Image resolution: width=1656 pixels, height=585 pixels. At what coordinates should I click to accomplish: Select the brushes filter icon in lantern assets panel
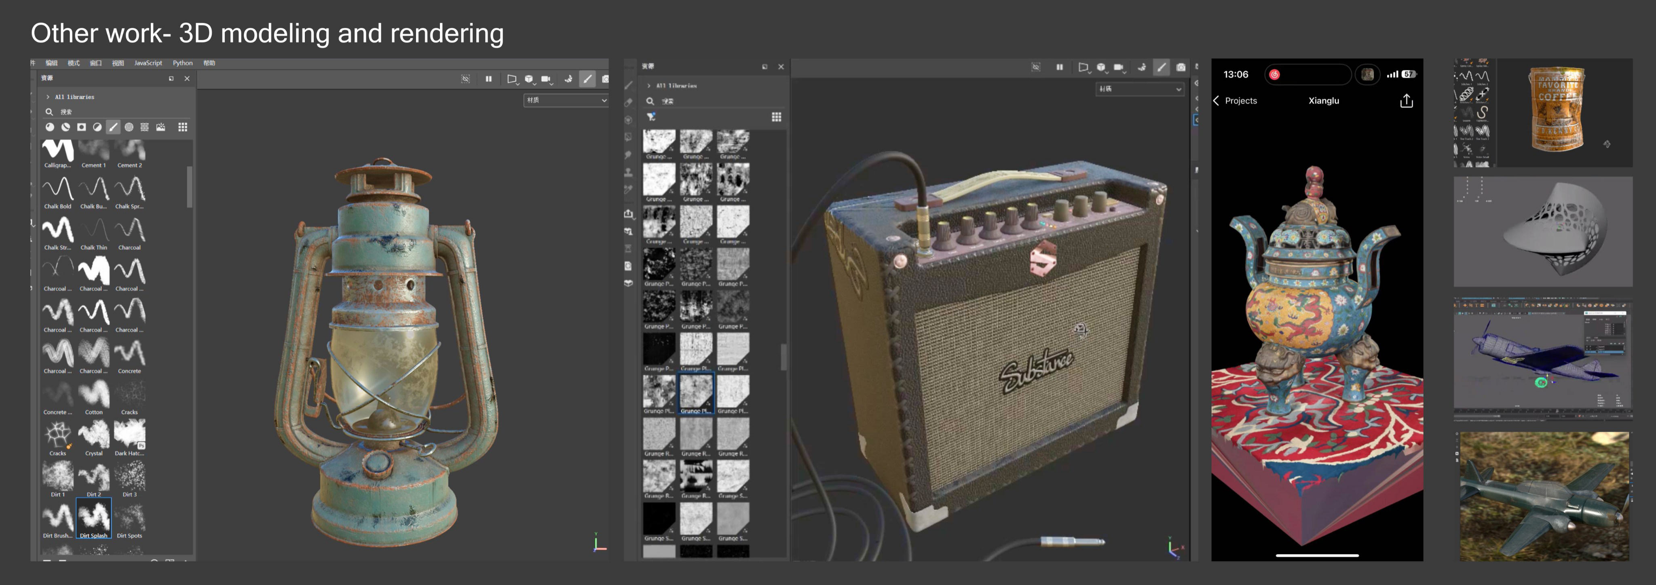point(113,127)
